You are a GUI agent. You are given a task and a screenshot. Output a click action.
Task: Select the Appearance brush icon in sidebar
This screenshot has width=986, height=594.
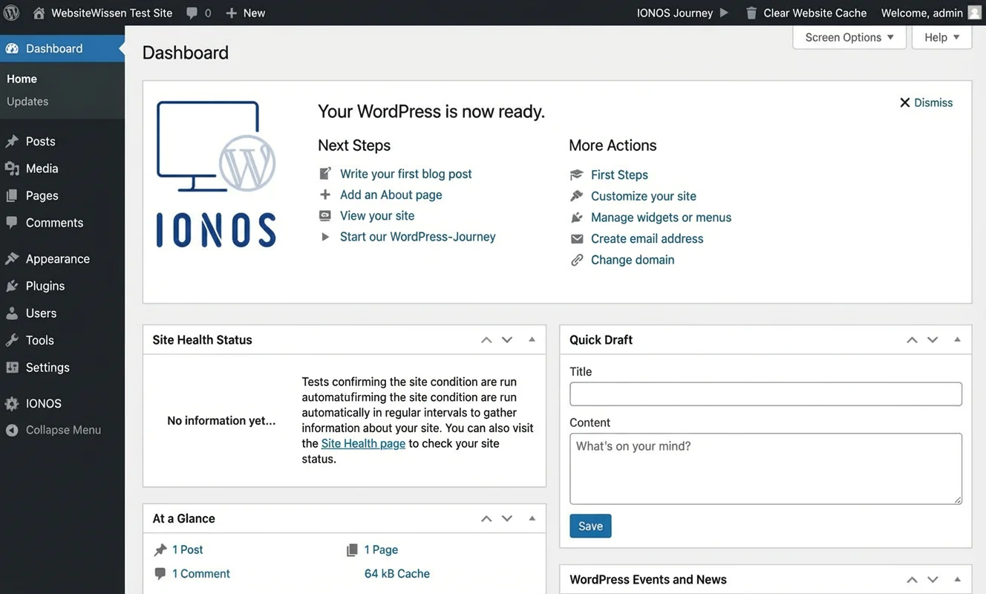[12, 259]
